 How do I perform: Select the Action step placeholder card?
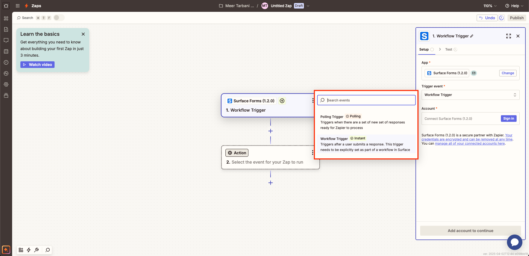pyautogui.click(x=271, y=157)
